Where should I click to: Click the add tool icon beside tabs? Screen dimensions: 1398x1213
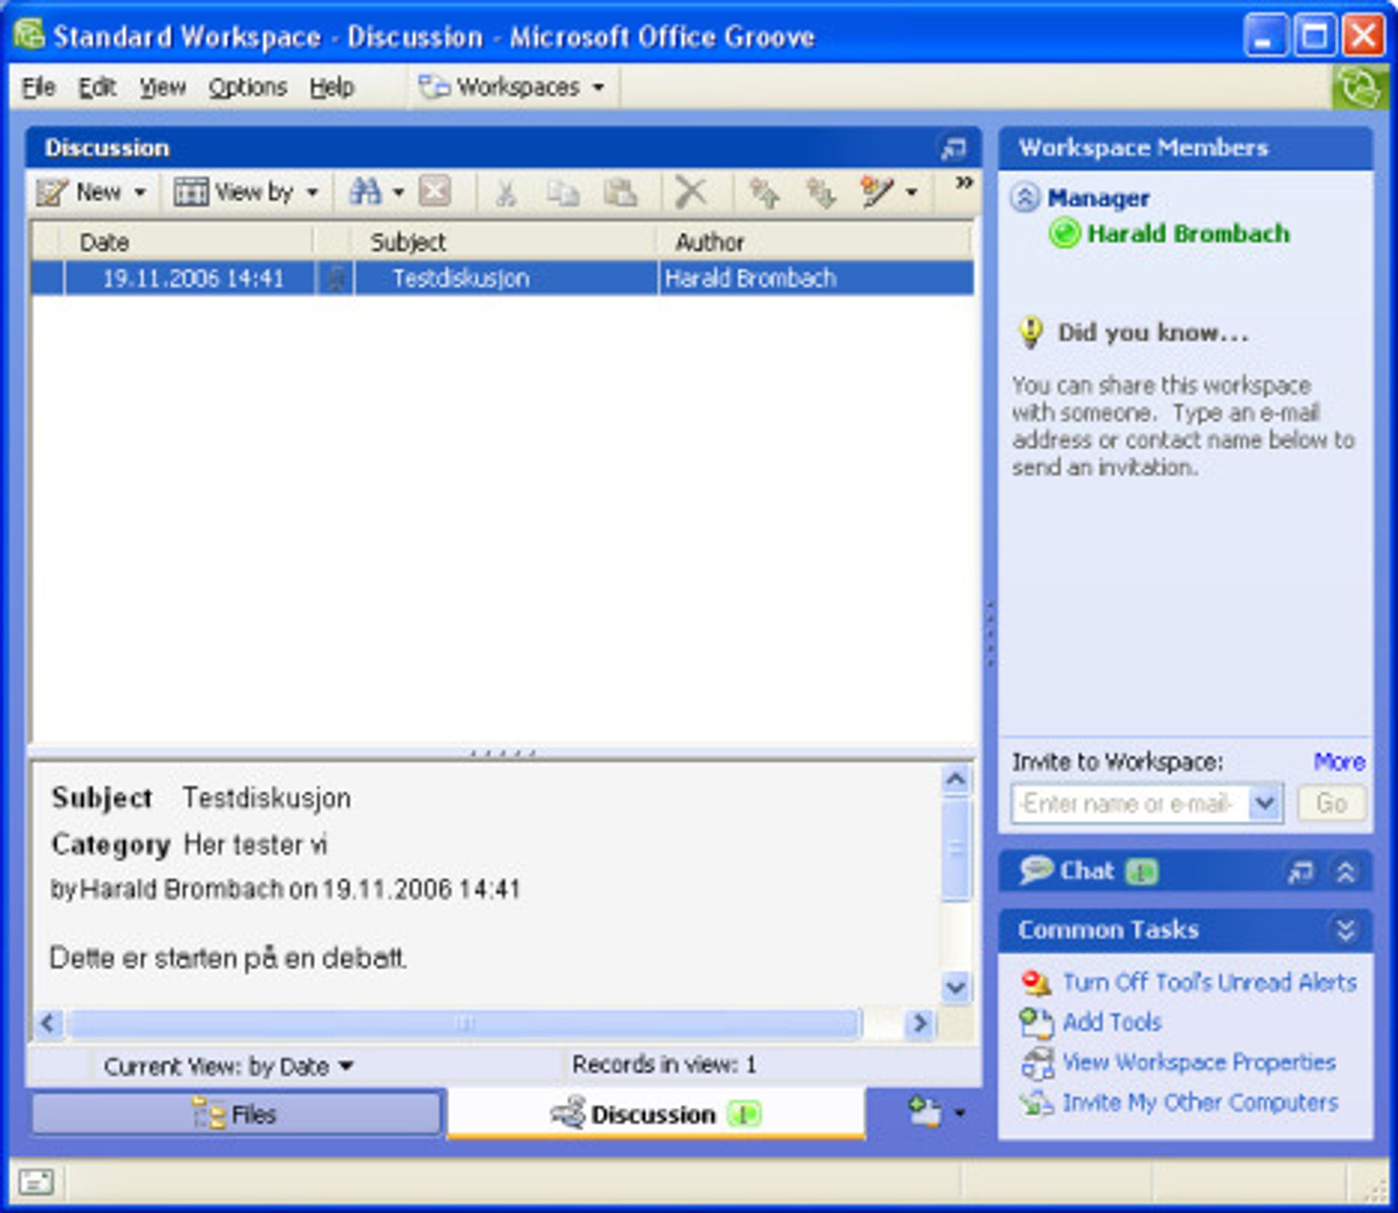925,1112
